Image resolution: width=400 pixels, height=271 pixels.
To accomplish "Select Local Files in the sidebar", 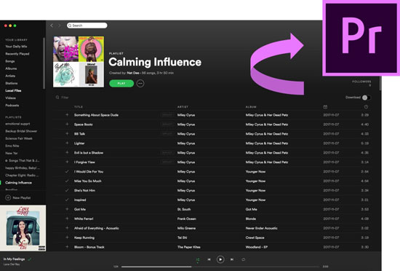I will (x=13, y=90).
